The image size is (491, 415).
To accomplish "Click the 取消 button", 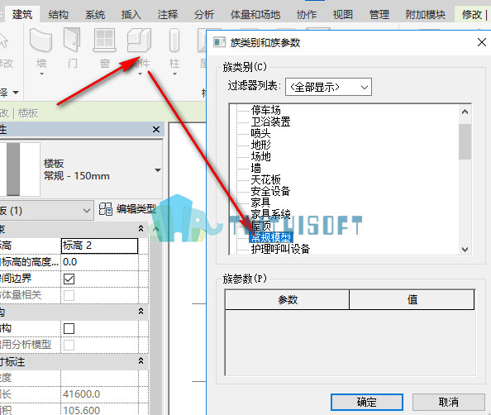I will (448, 402).
